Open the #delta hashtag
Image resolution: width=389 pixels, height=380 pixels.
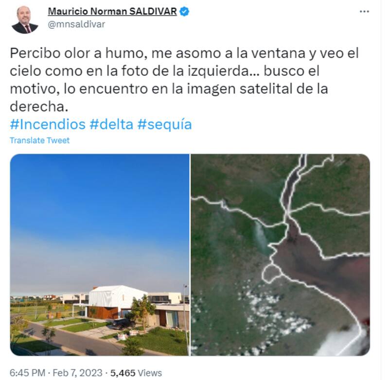pos(111,124)
